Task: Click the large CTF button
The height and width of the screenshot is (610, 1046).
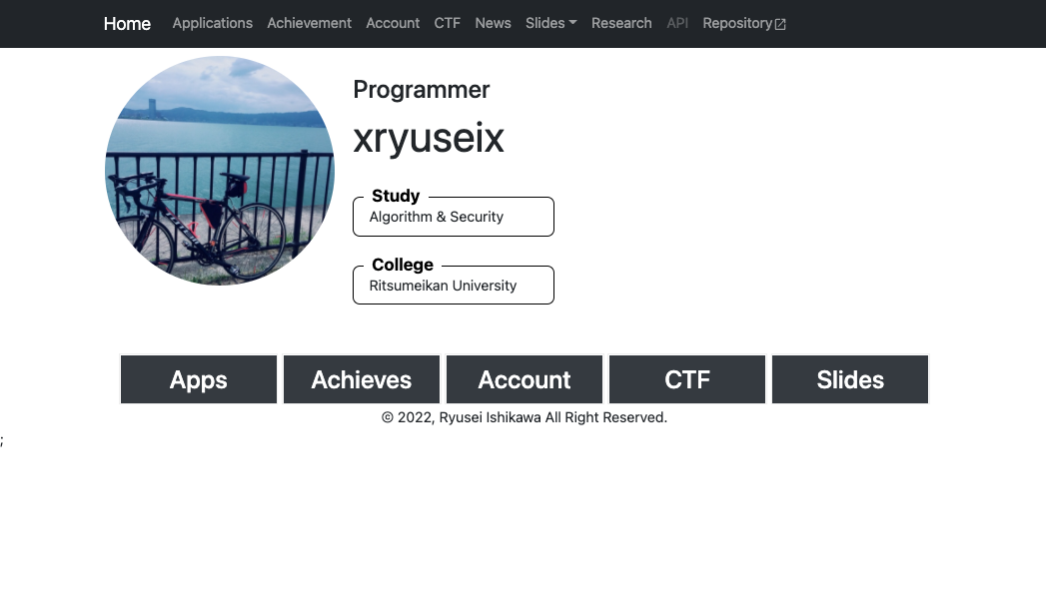Action: coord(687,379)
